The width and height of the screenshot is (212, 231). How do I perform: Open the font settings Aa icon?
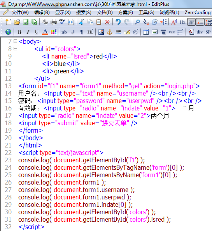pyautogui.click(x=174, y=22)
